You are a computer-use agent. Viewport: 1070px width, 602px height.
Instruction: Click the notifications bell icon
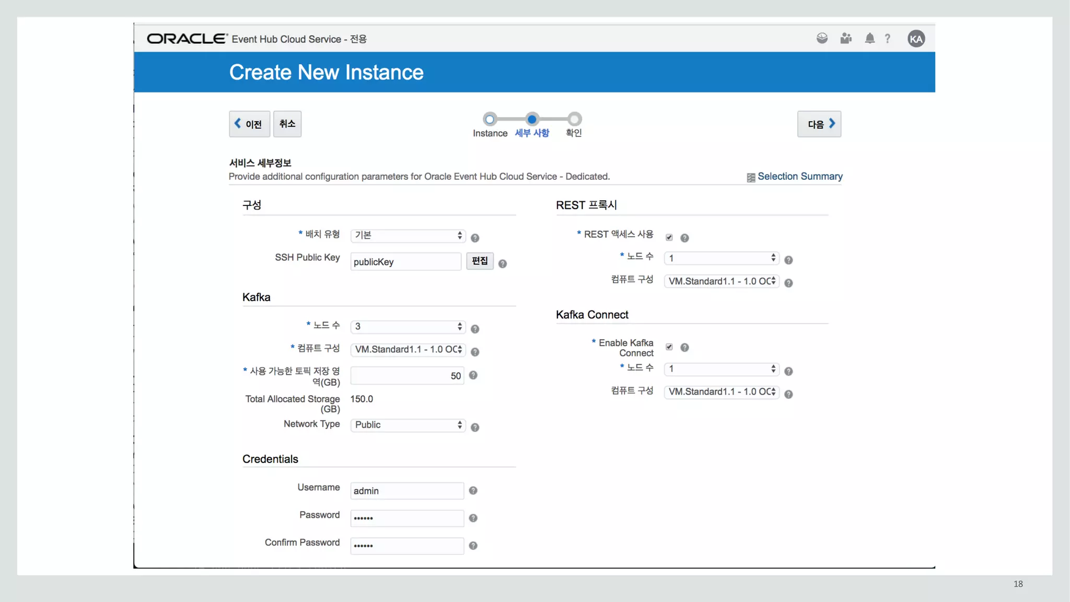pyautogui.click(x=869, y=39)
